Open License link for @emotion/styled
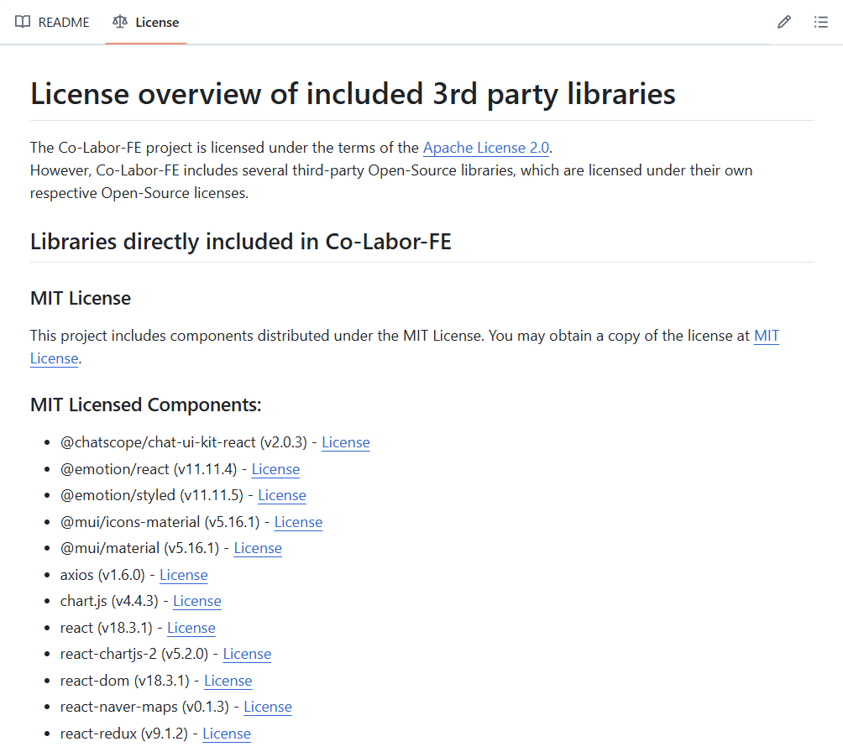 (x=282, y=495)
